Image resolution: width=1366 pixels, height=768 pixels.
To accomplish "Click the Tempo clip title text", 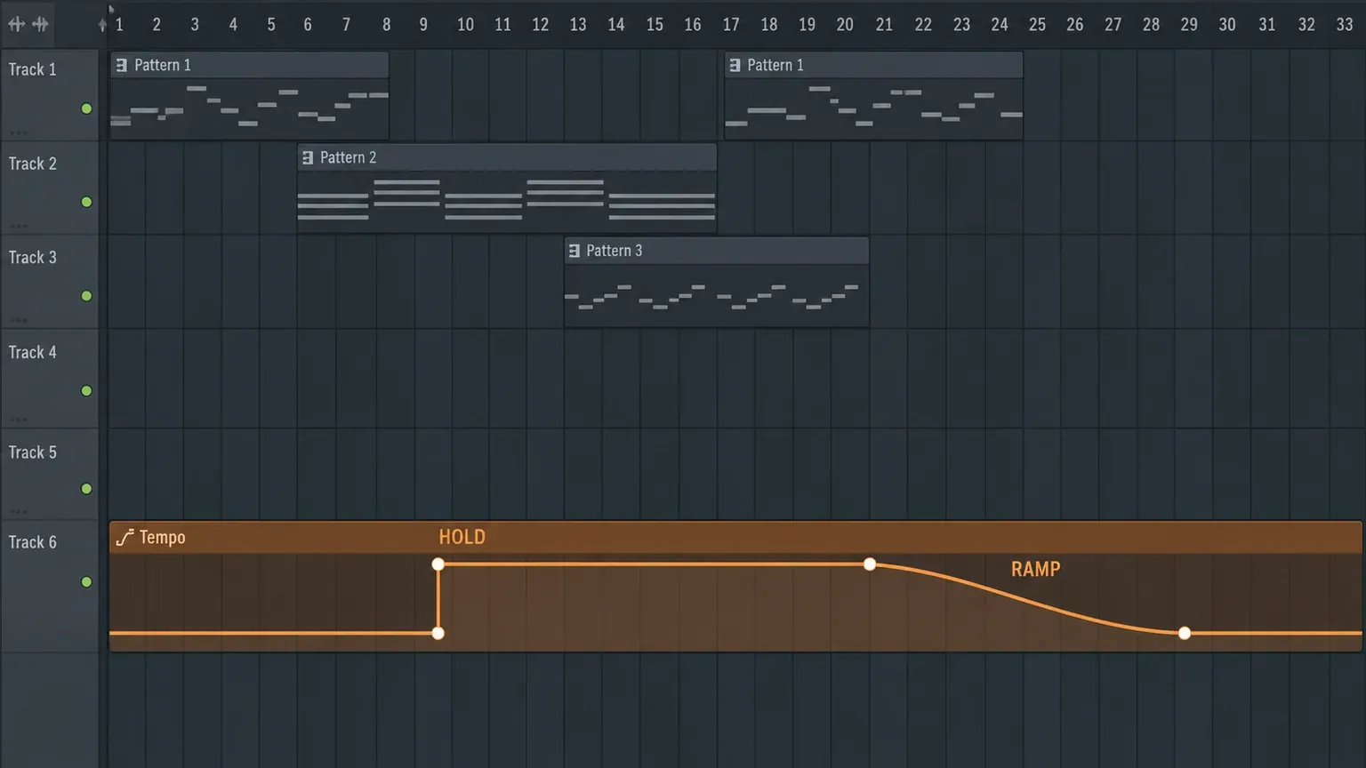I will click(x=162, y=537).
